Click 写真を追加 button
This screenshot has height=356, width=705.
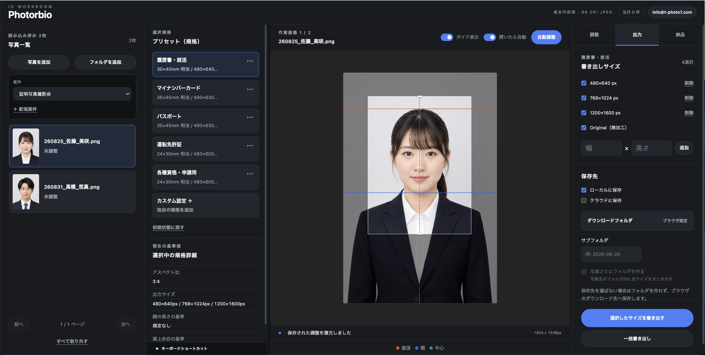(39, 62)
